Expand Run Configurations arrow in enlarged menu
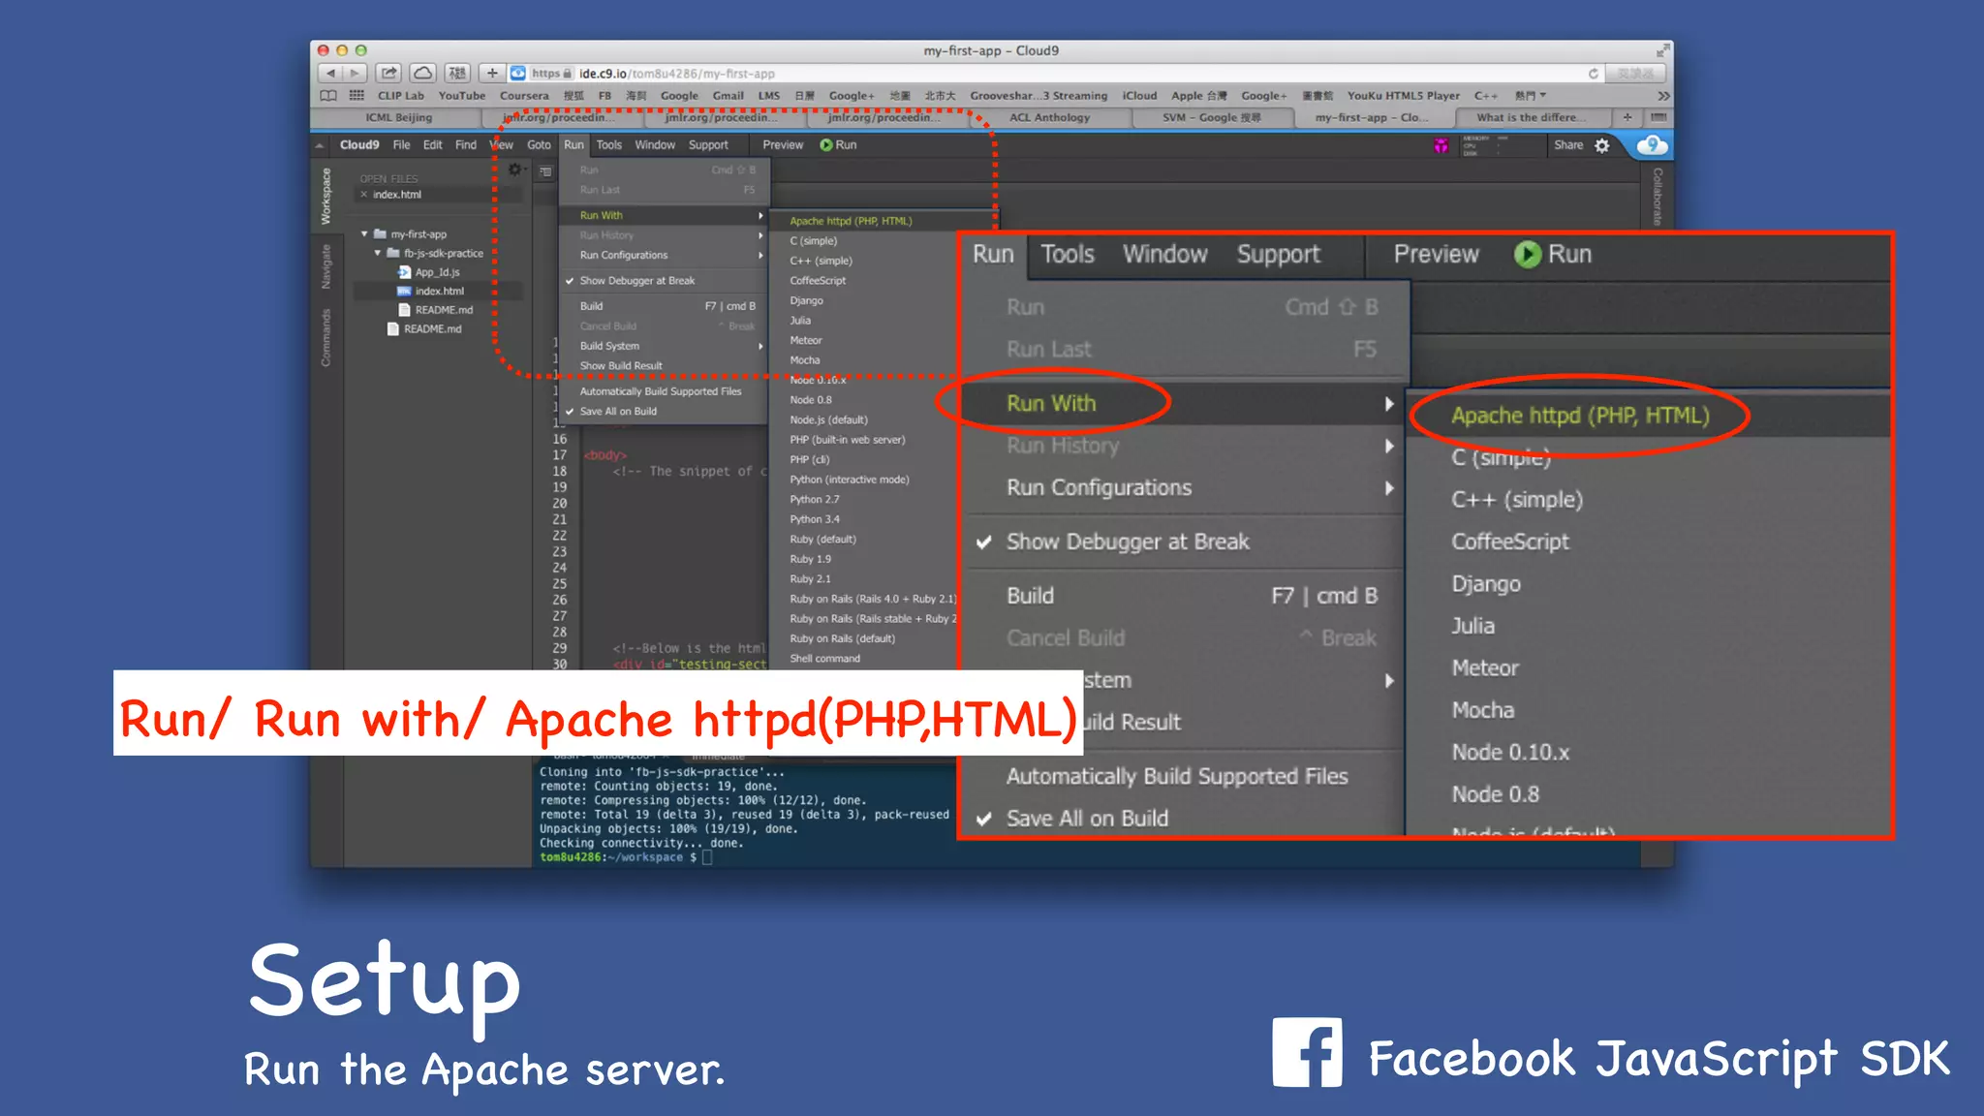 click(x=1389, y=488)
